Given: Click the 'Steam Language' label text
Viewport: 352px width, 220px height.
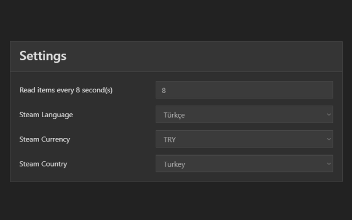Looking at the screenshot, I should 46,115.
